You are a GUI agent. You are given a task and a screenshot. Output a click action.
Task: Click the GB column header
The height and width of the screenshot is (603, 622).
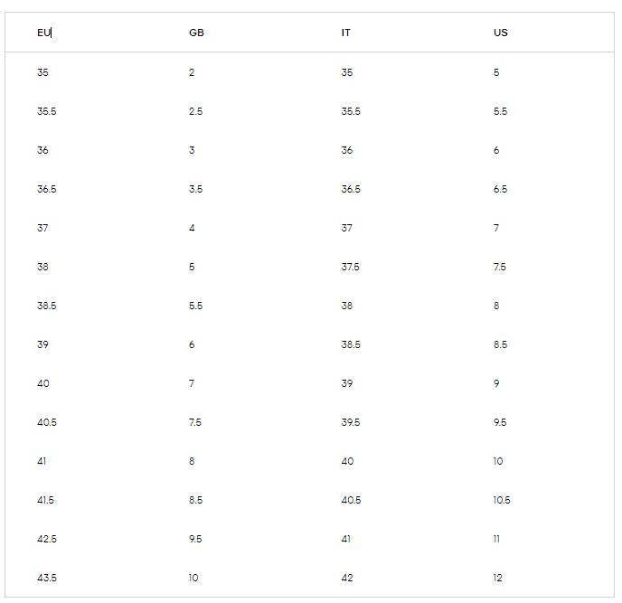[196, 33]
